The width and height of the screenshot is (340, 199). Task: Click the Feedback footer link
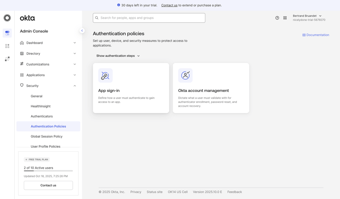[235, 192]
